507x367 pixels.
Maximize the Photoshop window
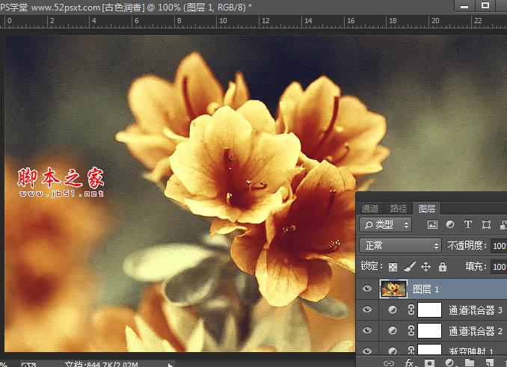tap(485, 5)
